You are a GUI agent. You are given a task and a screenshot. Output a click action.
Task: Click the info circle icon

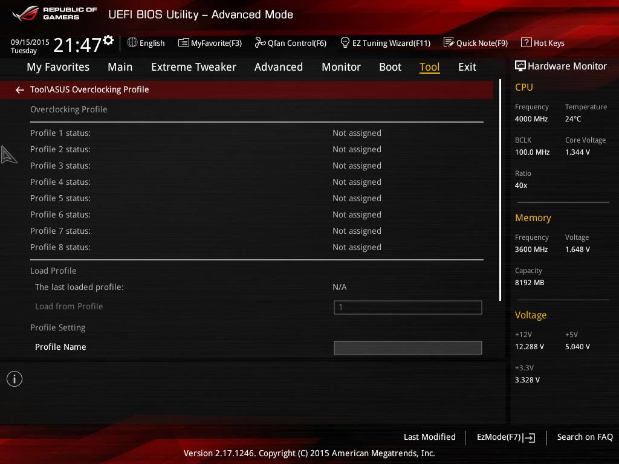click(15, 379)
